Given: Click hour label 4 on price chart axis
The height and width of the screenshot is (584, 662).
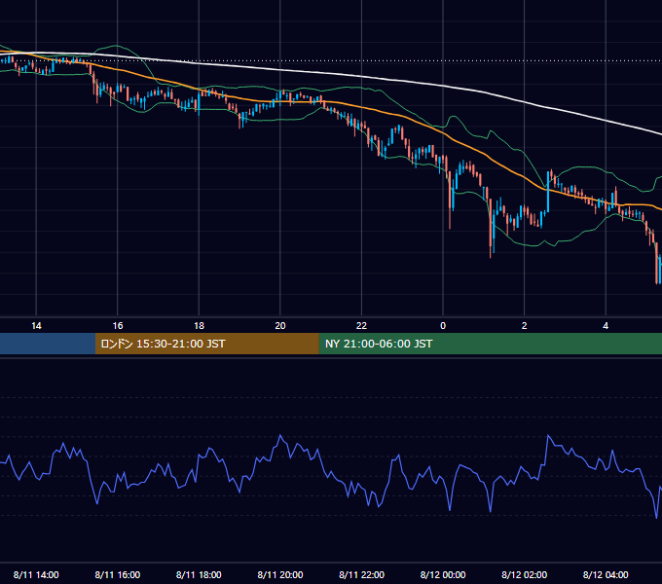Looking at the screenshot, I should 606,326.
